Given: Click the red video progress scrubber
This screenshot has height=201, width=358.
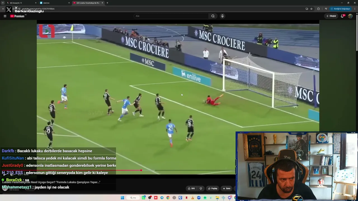Looking at the screenshot, I should click(x=141, y=170).
